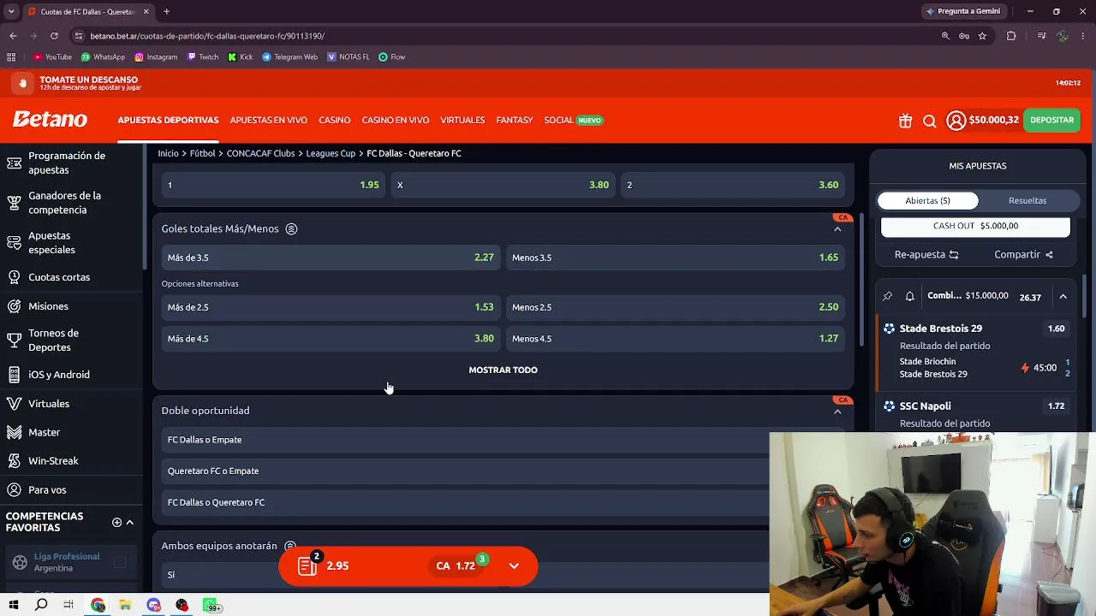Screen dimensions: 1096x616
Task: Open Windows Start menu
Action: [13, 605]
